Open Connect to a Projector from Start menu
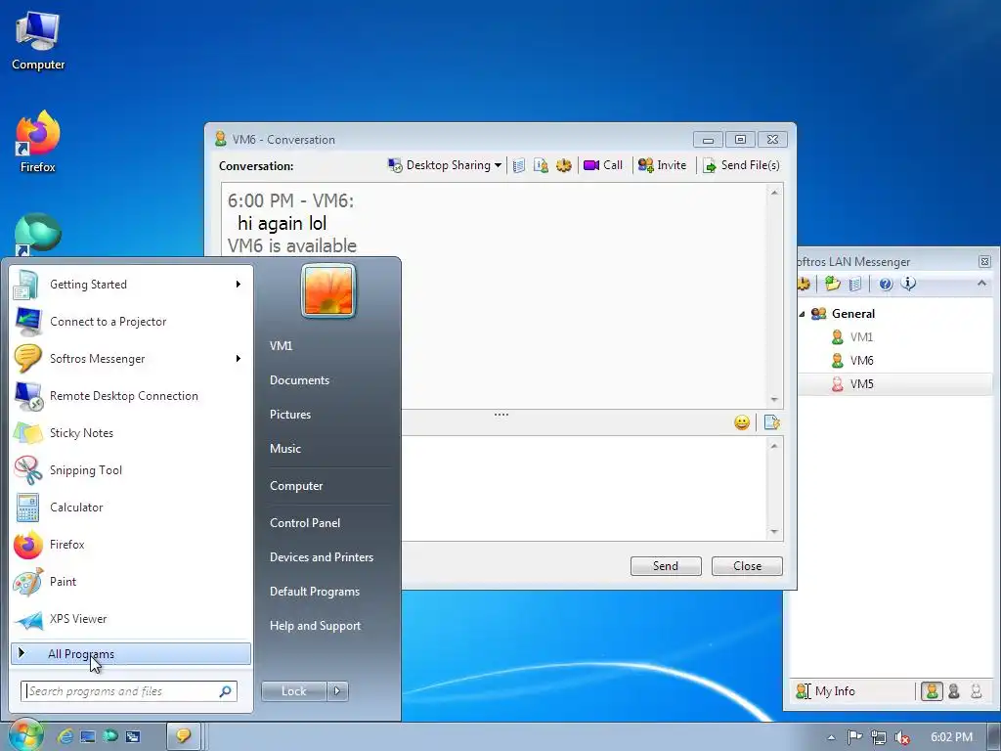This screenshot has width=1001, height=751. (132, 322)
